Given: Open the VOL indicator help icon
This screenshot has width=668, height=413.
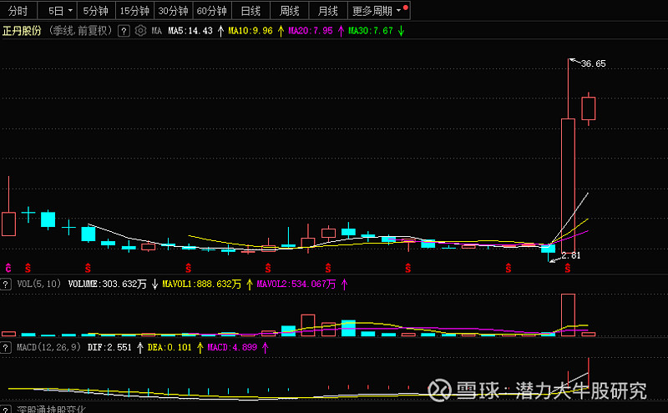Looking at the screenshot, I should tap(6, 284).
